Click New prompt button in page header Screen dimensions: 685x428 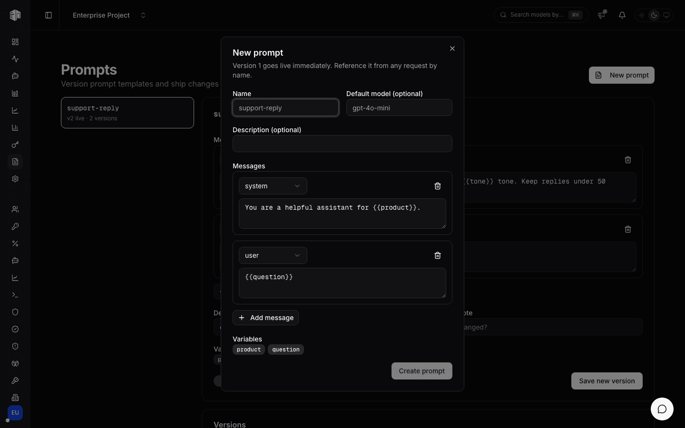pyautogui.click(x=622, y=75)
